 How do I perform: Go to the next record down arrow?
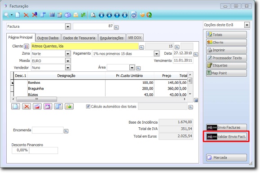117,15
